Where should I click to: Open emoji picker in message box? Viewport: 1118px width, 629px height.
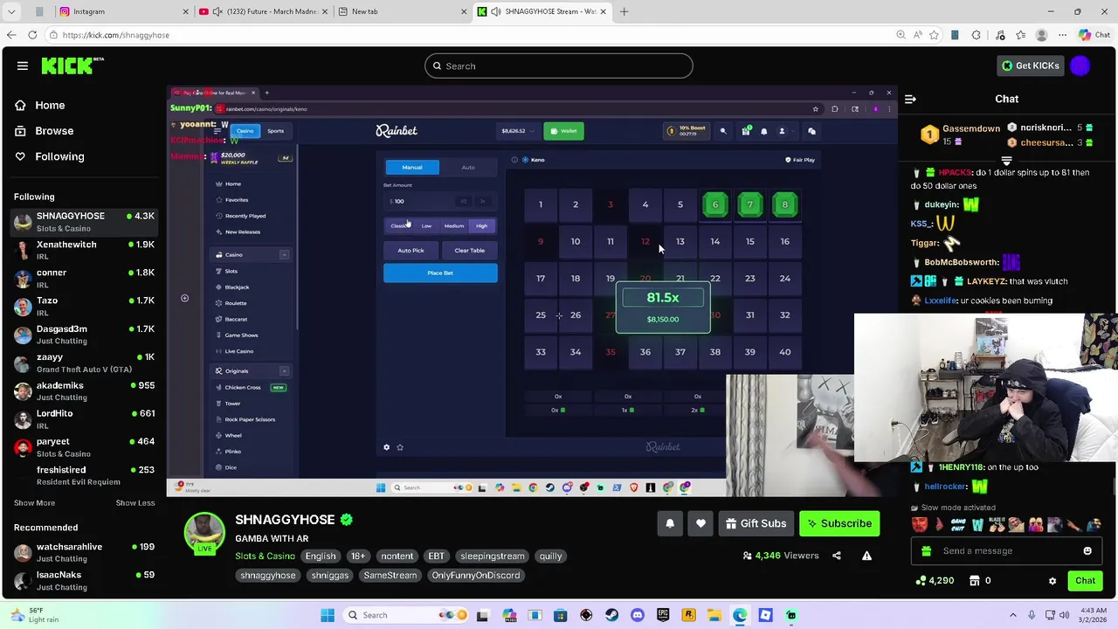(1087, 551)
